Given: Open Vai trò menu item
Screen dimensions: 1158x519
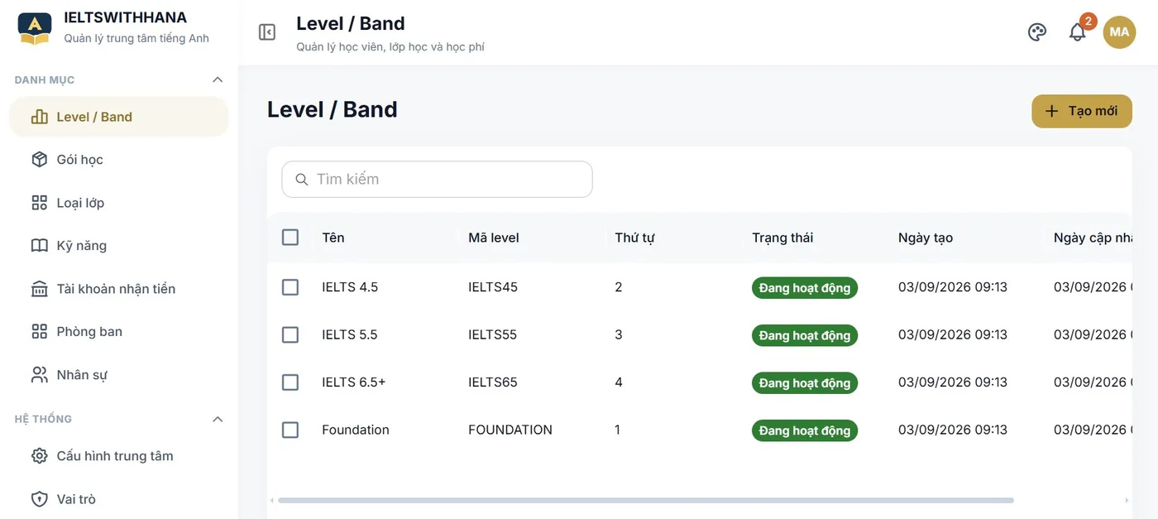Looking at the screenshot, I should coord(118,499).
